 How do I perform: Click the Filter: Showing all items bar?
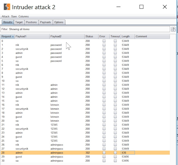[85, 29]
